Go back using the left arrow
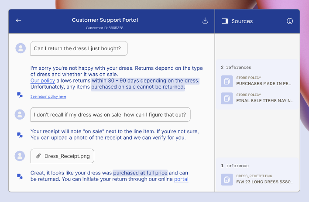Screen dimensions: 309x202 click(x=18, y=21)
